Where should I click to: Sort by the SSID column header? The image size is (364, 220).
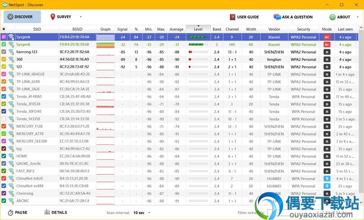pyautogui.click(x=37, y=29)
